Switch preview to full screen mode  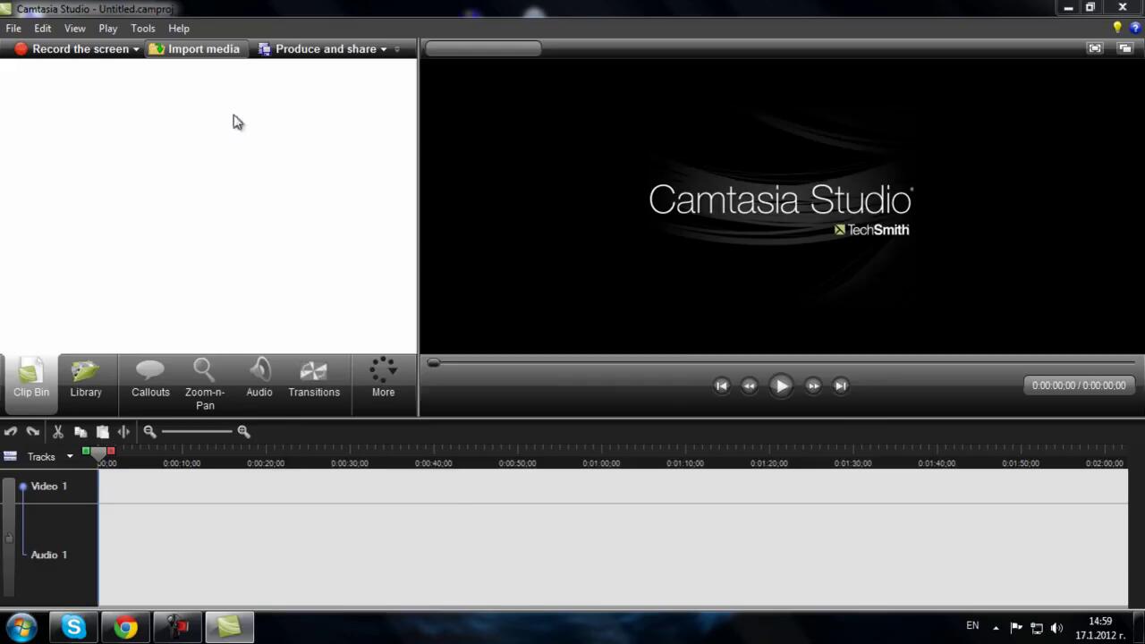(x=1095, y=48)
